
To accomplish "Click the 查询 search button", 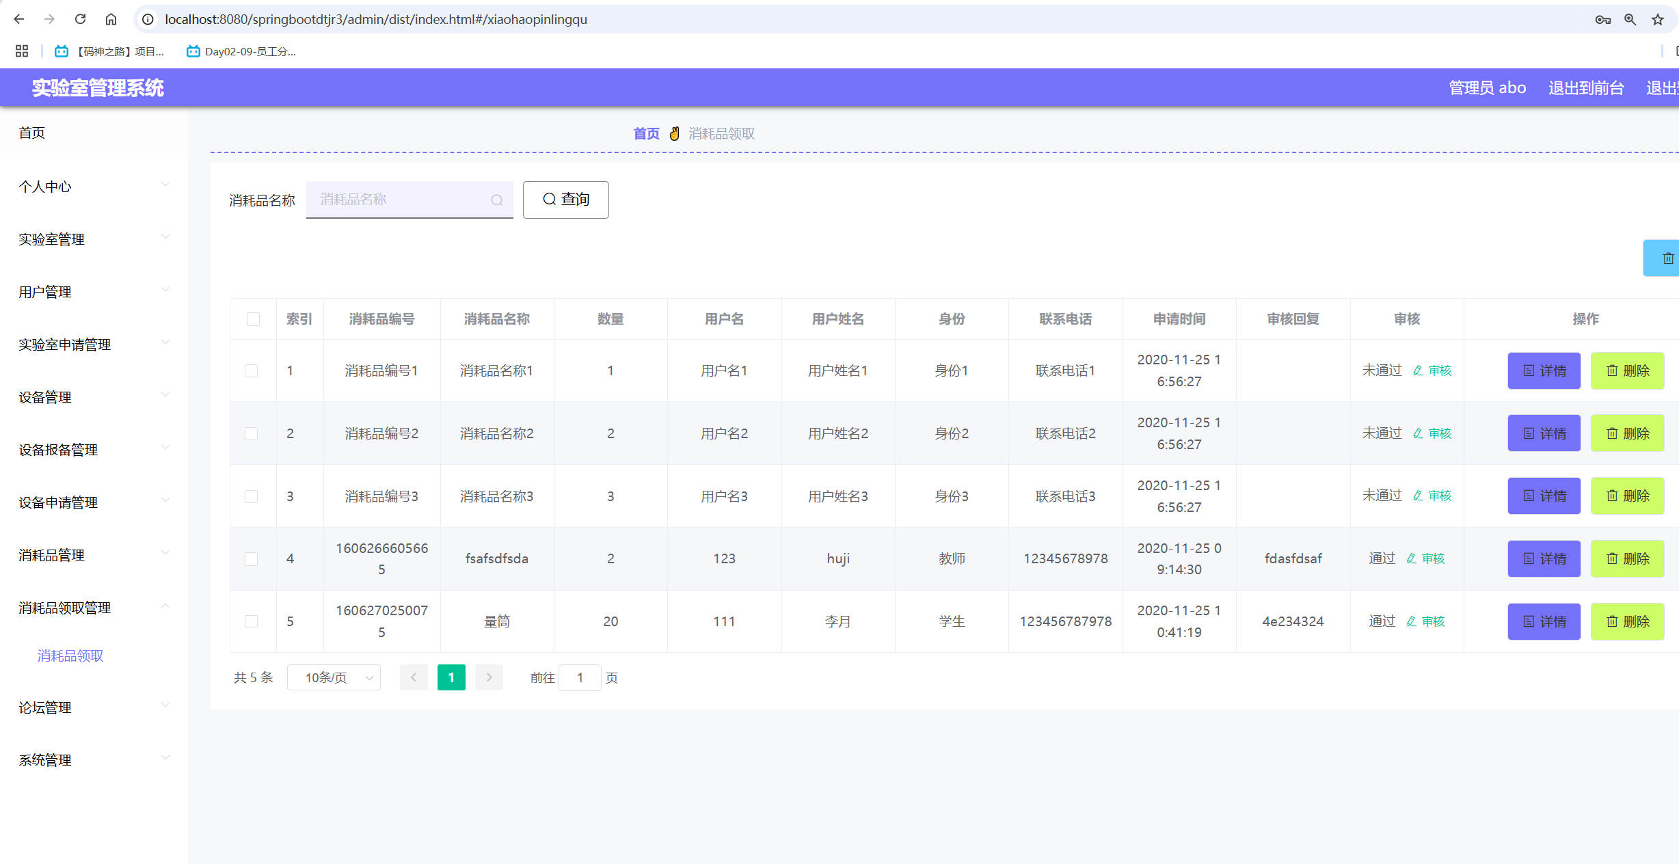I will click(565, 200).
